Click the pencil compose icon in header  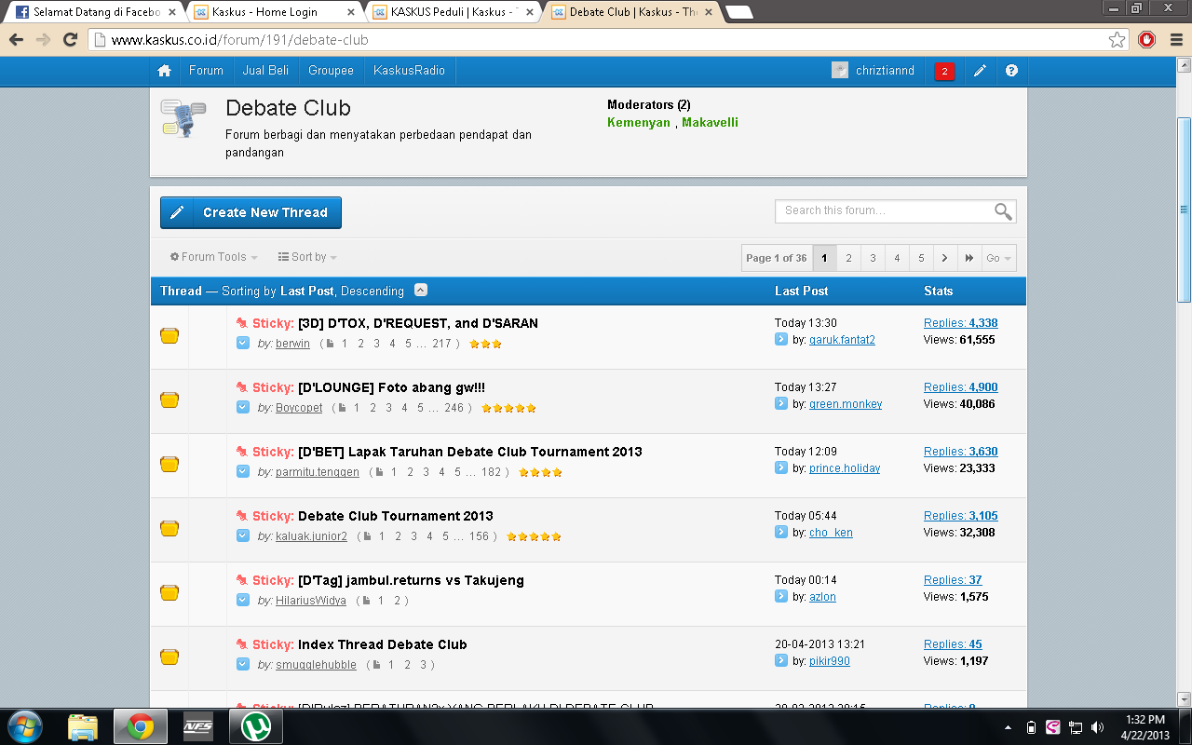pos(980,71)
